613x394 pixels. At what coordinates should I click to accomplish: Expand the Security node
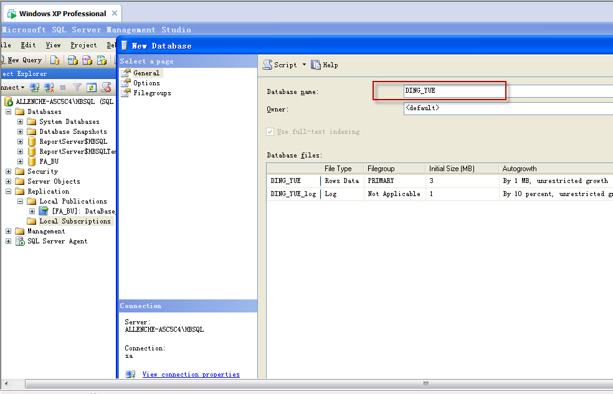coord(8,171)
